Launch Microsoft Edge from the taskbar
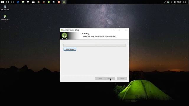 point(18,2)
